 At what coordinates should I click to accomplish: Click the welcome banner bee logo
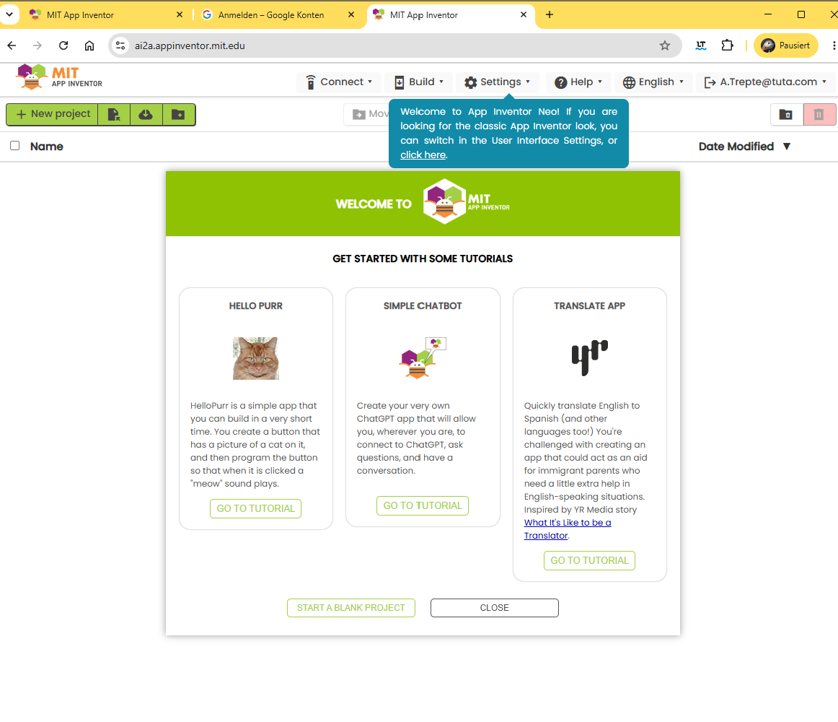[x=445, y=201]
